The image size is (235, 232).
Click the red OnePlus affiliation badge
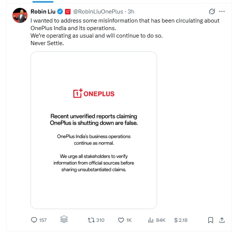click(68, 12)
